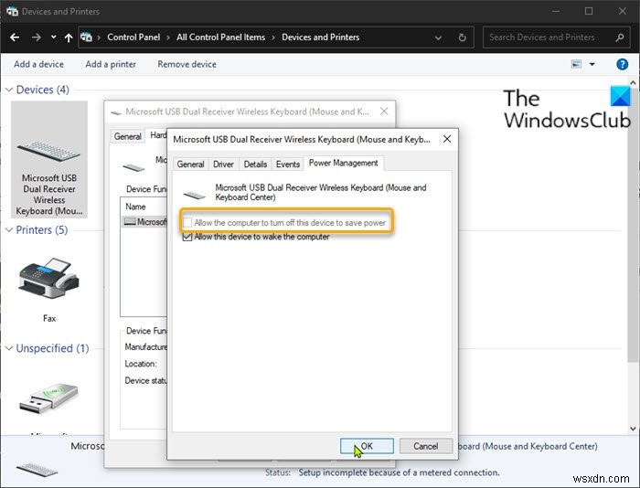This screenshot has height=488, width=640.
Task: Click the Up directory arrow
Action: point(69,37)
